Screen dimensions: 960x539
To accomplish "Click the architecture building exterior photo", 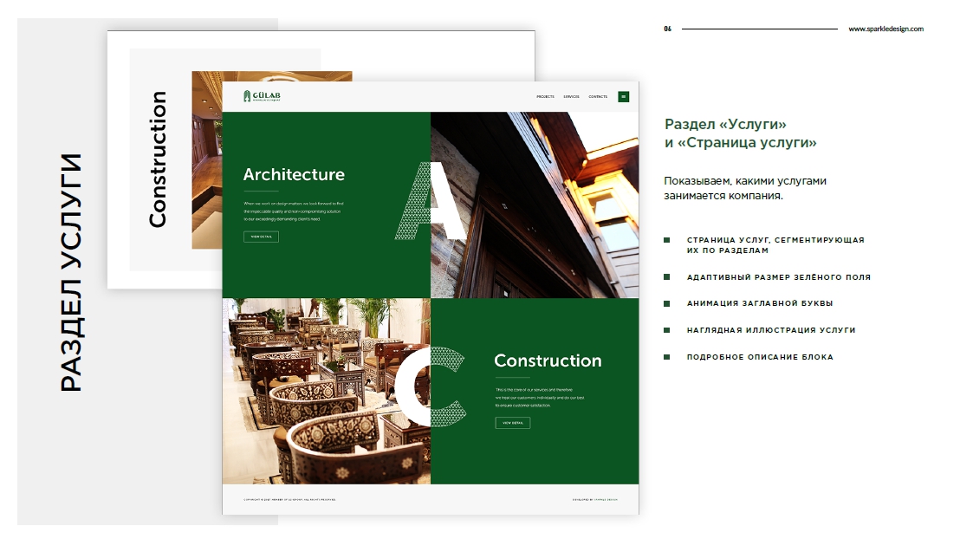I will 535,205.
